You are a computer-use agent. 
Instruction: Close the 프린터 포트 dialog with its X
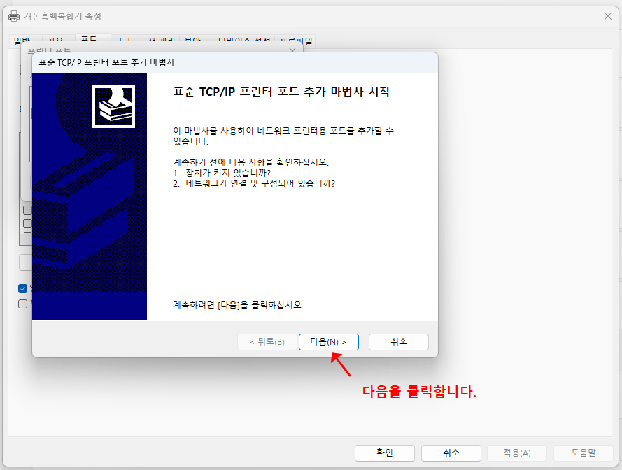tap(292, 50)
